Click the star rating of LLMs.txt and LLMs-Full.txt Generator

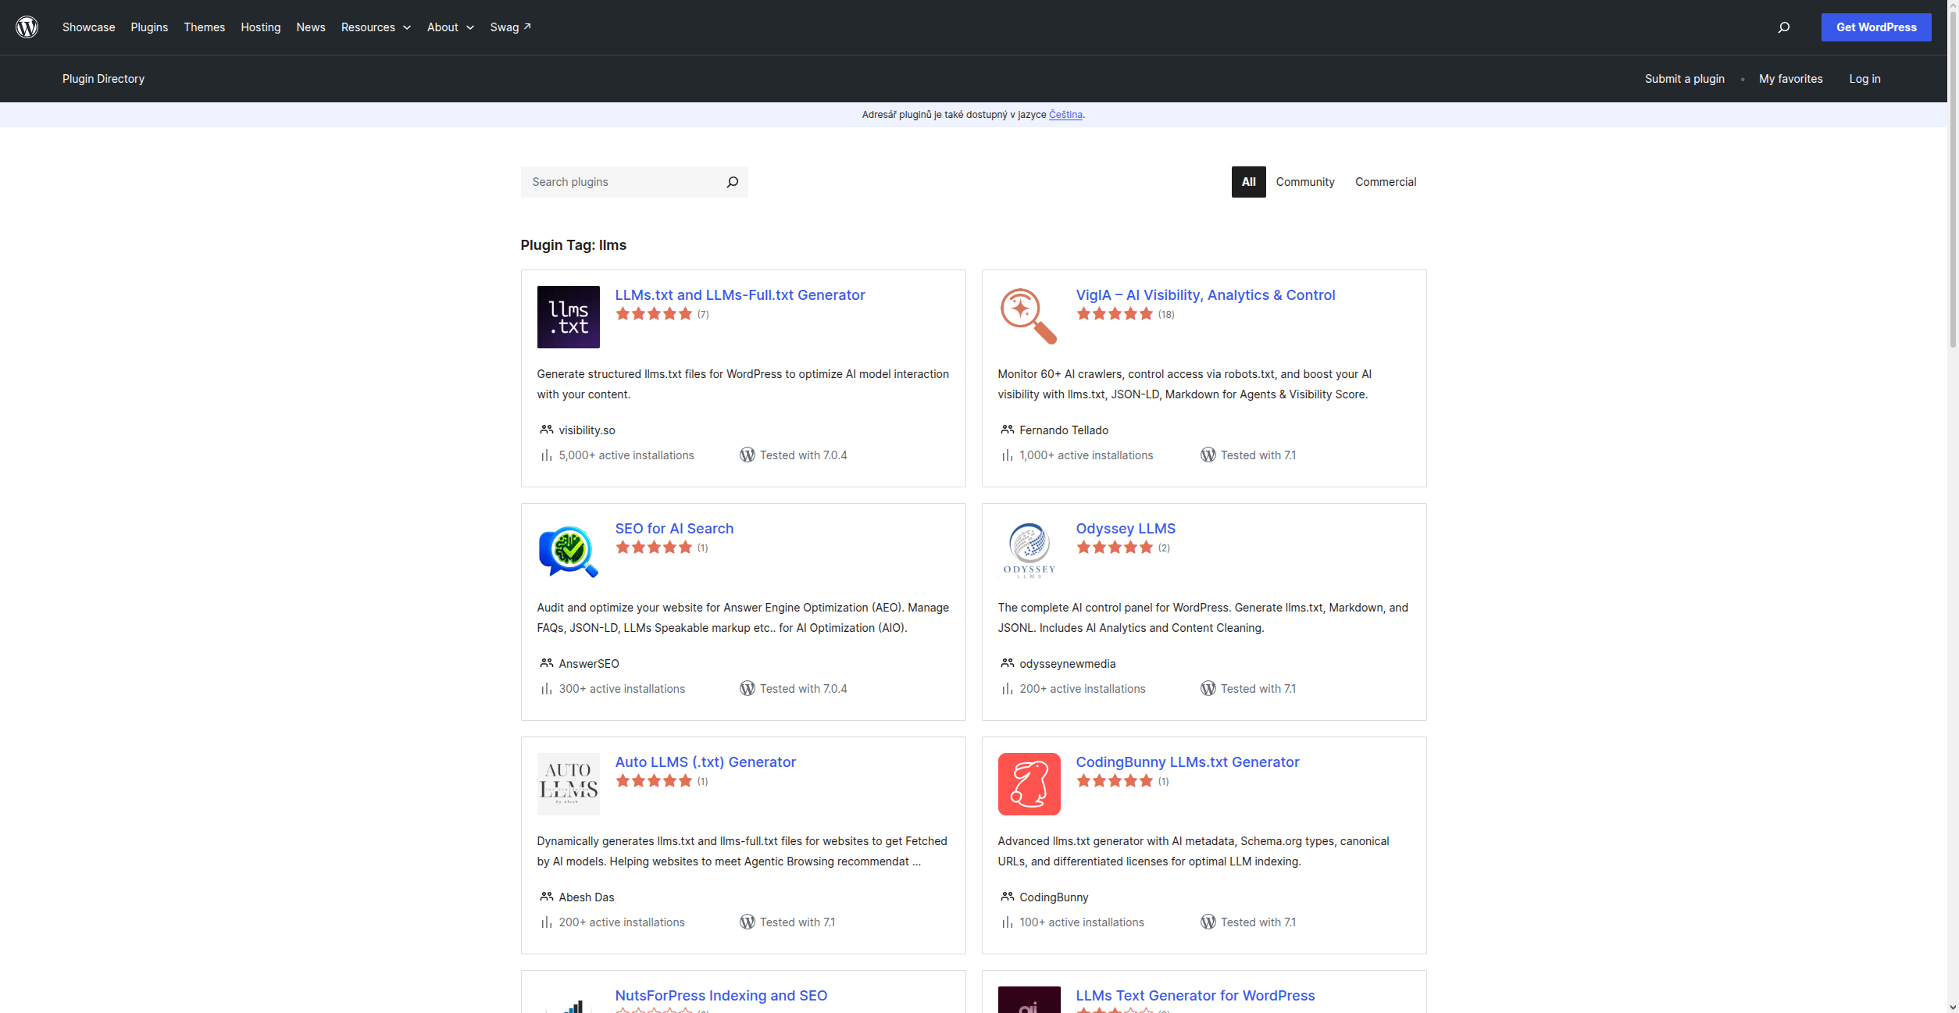[x=654, y=314]
